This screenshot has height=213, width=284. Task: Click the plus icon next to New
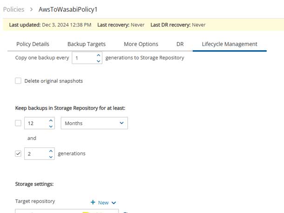click(x=93, y=203)
